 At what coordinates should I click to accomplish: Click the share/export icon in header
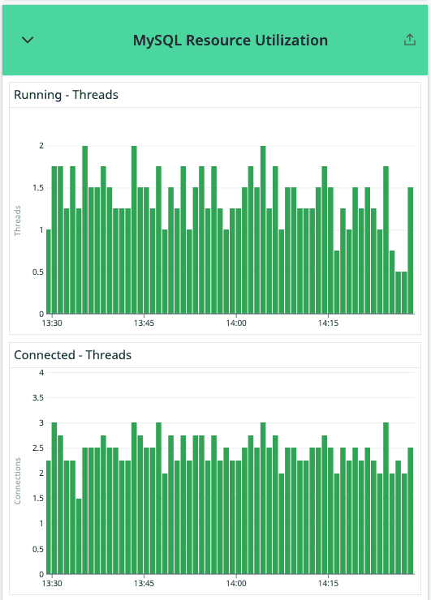click(x=410, y=40)
